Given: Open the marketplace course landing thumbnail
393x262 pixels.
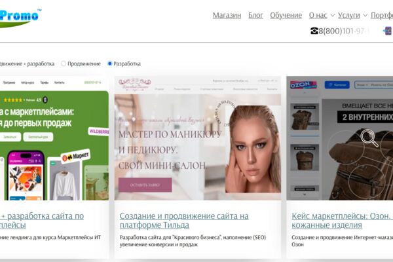Looking at the screenshot, I should point(54,138).
